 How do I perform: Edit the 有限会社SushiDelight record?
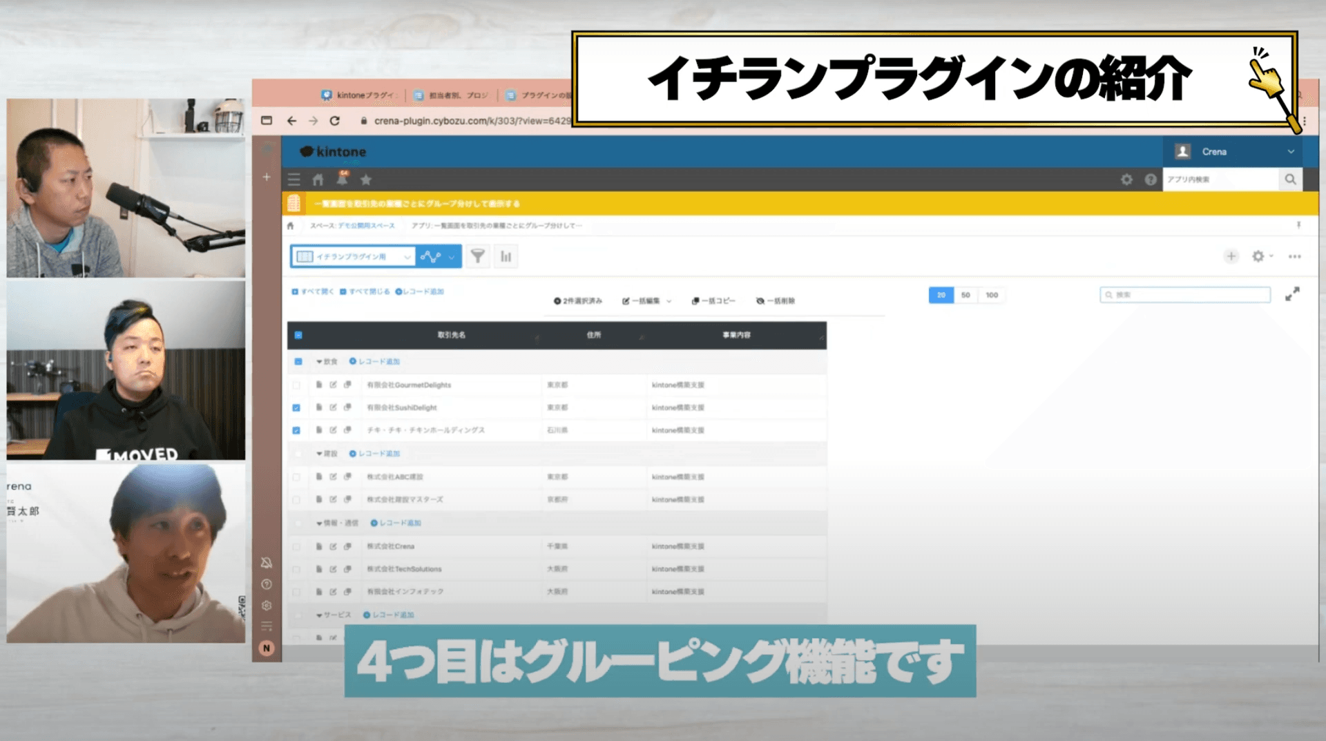pyautogui.click(x=333, y=407)
